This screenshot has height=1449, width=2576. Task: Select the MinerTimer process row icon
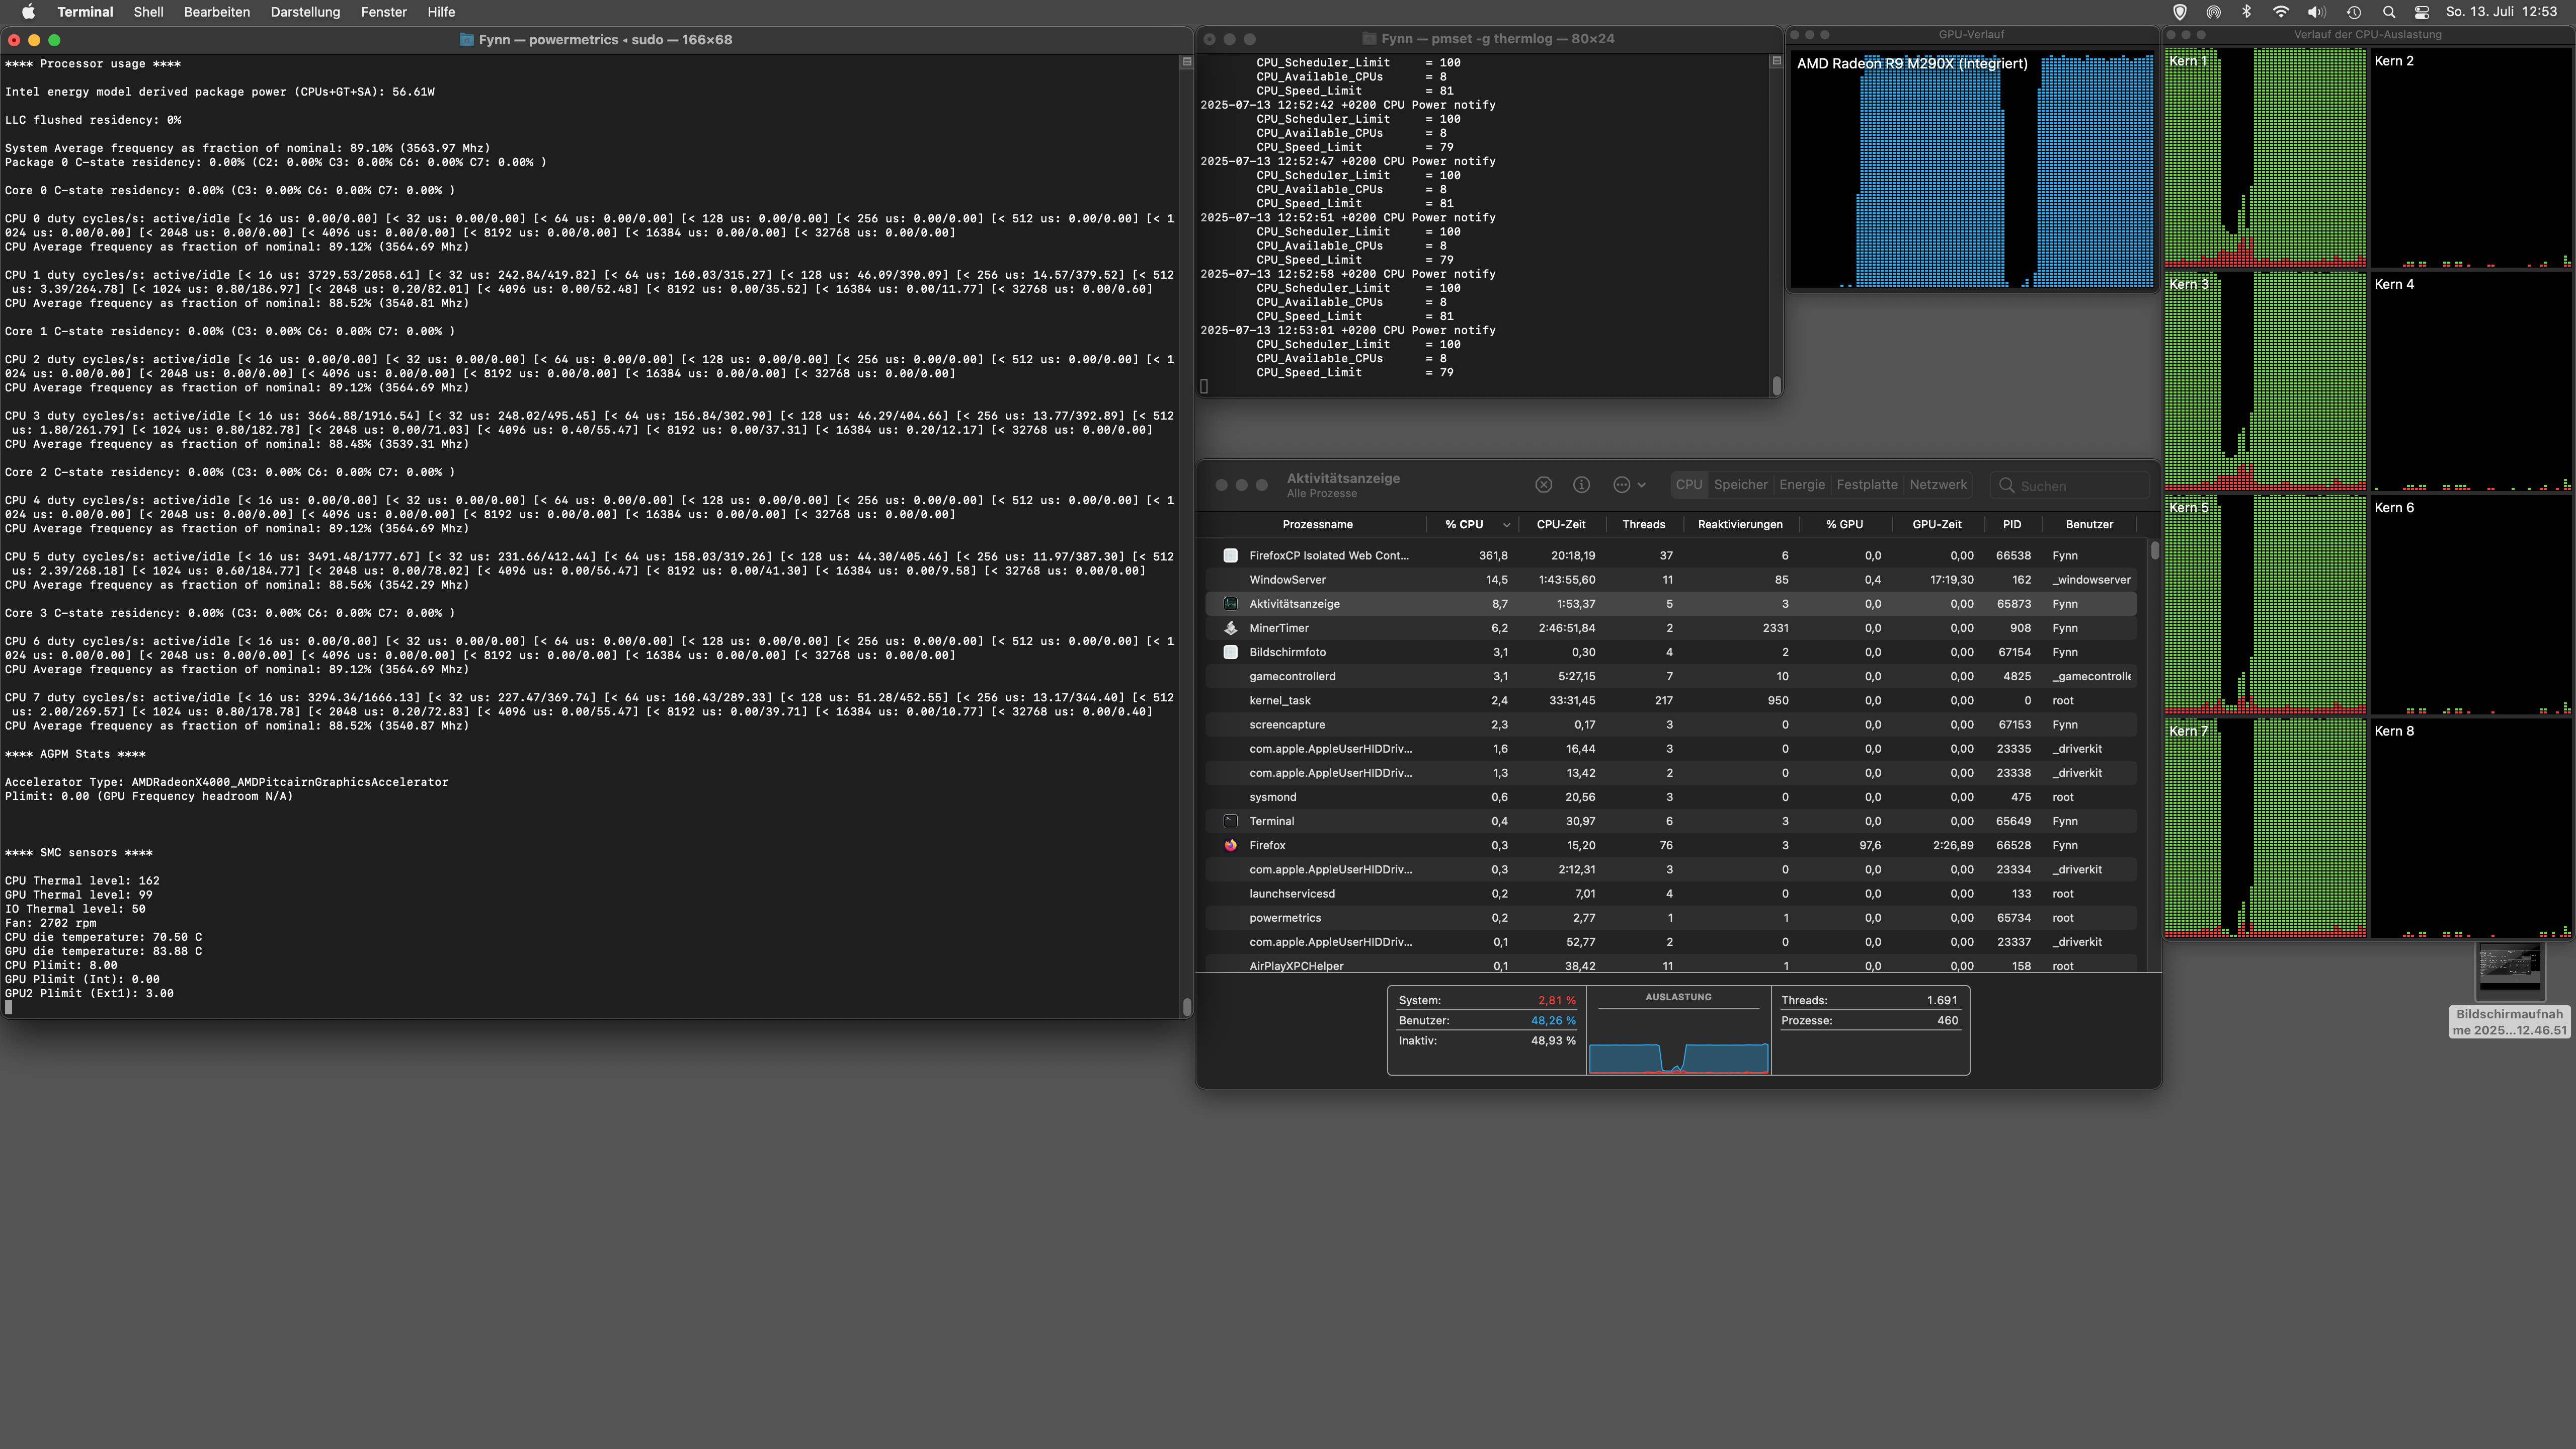click(x=1231, y=629)
